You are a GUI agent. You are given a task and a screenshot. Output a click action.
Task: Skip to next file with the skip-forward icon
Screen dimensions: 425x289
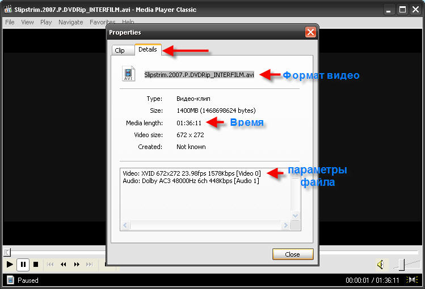(90, 265)
